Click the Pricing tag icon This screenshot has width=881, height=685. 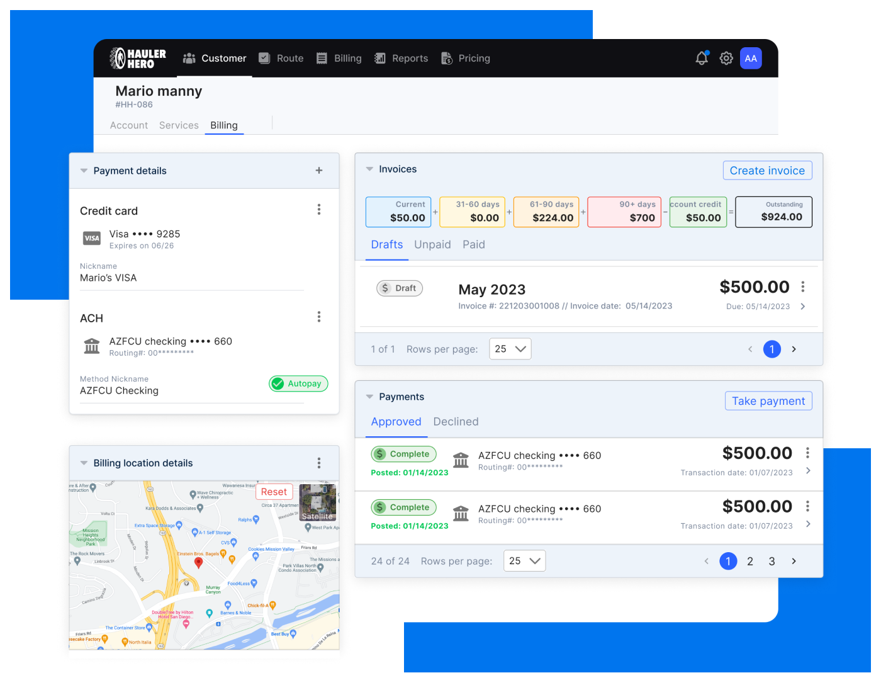(447, 58)
